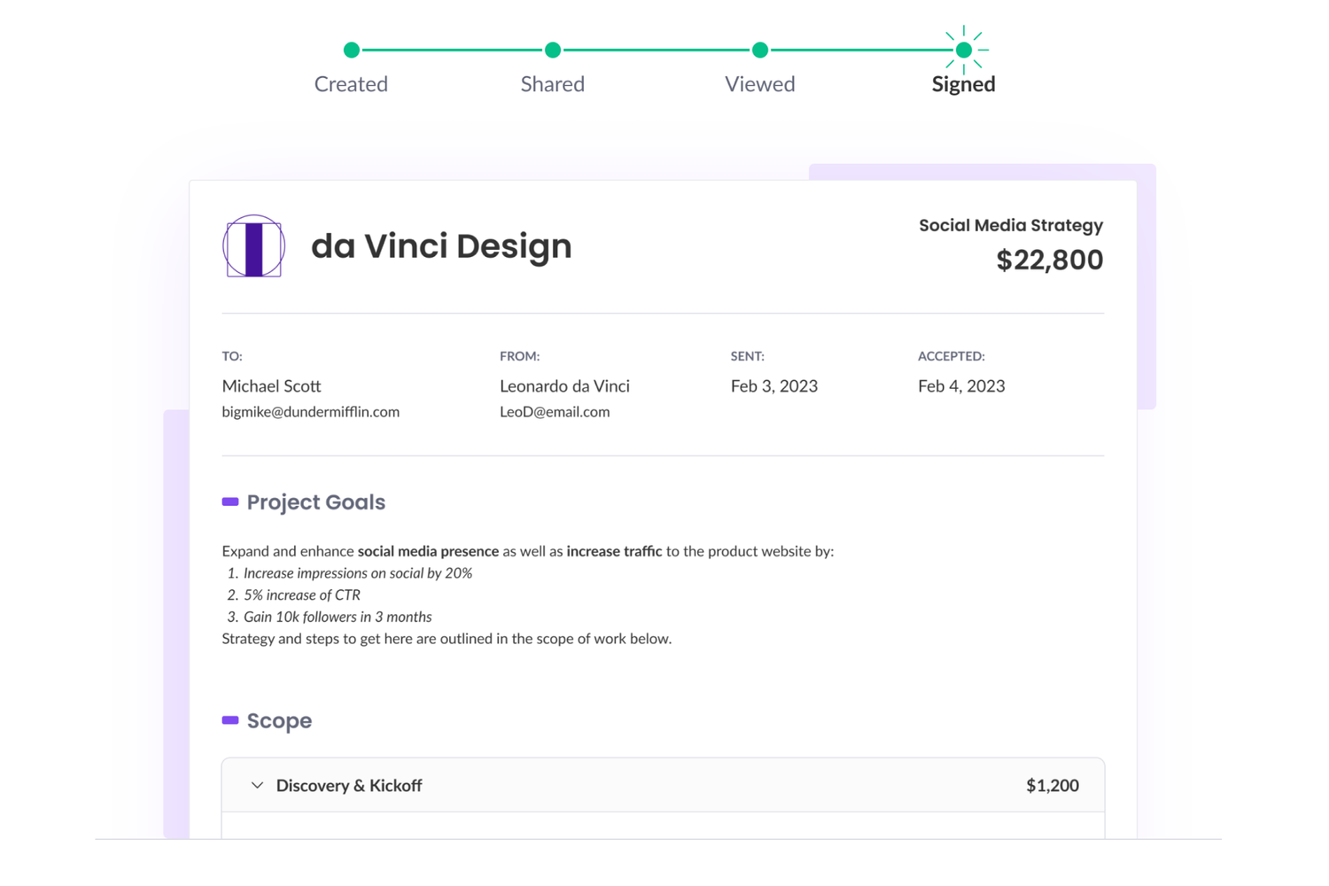Click the Discovery & Kickoff row title
This screenshot has height=886, width=1329.
point(349,786)
